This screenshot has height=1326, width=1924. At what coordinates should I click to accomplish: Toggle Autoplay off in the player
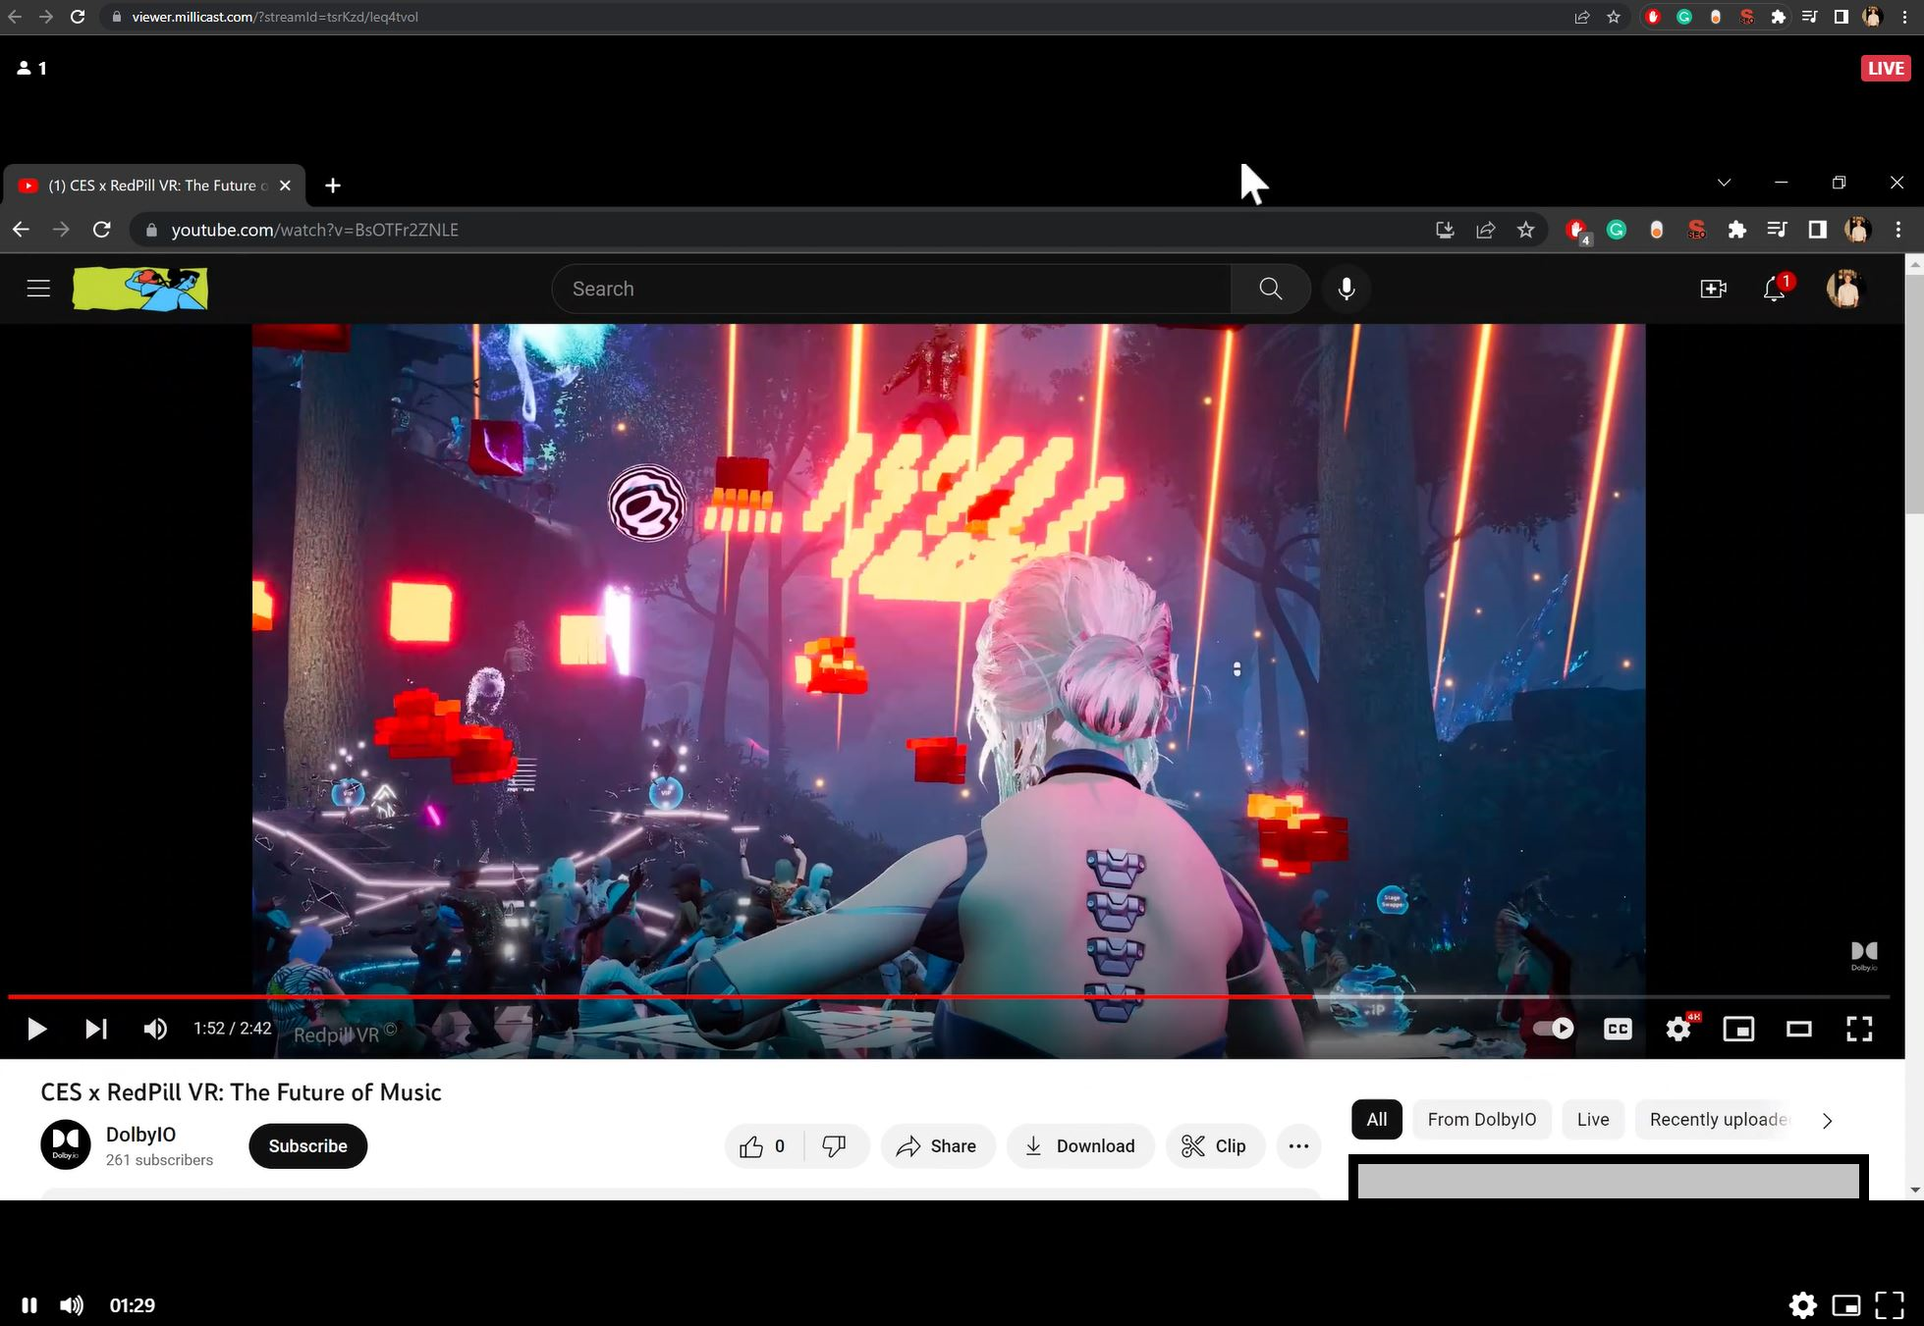[1553, 1029]
